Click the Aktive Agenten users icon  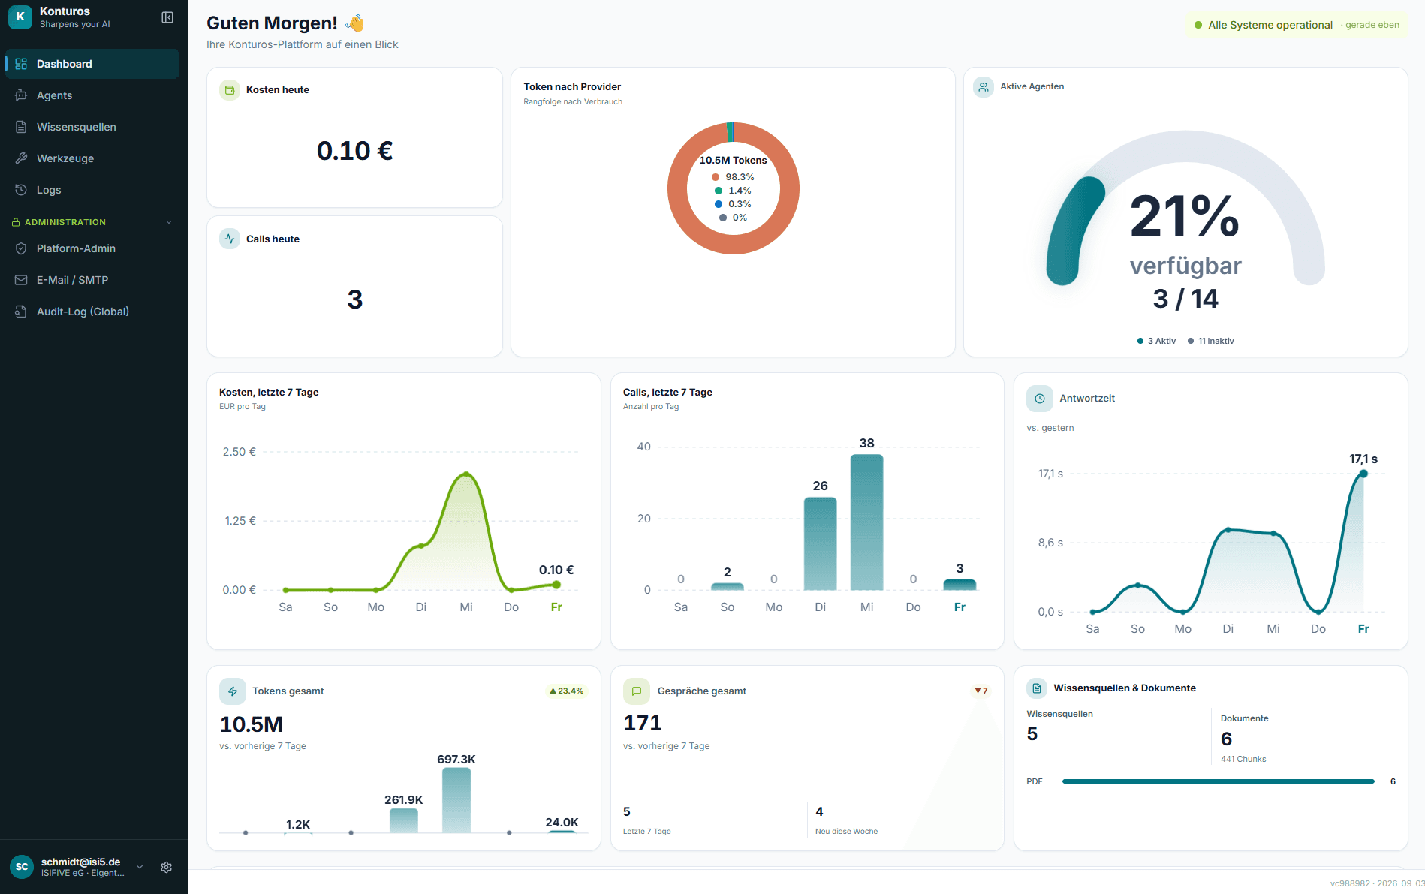[x=984, y=87]
